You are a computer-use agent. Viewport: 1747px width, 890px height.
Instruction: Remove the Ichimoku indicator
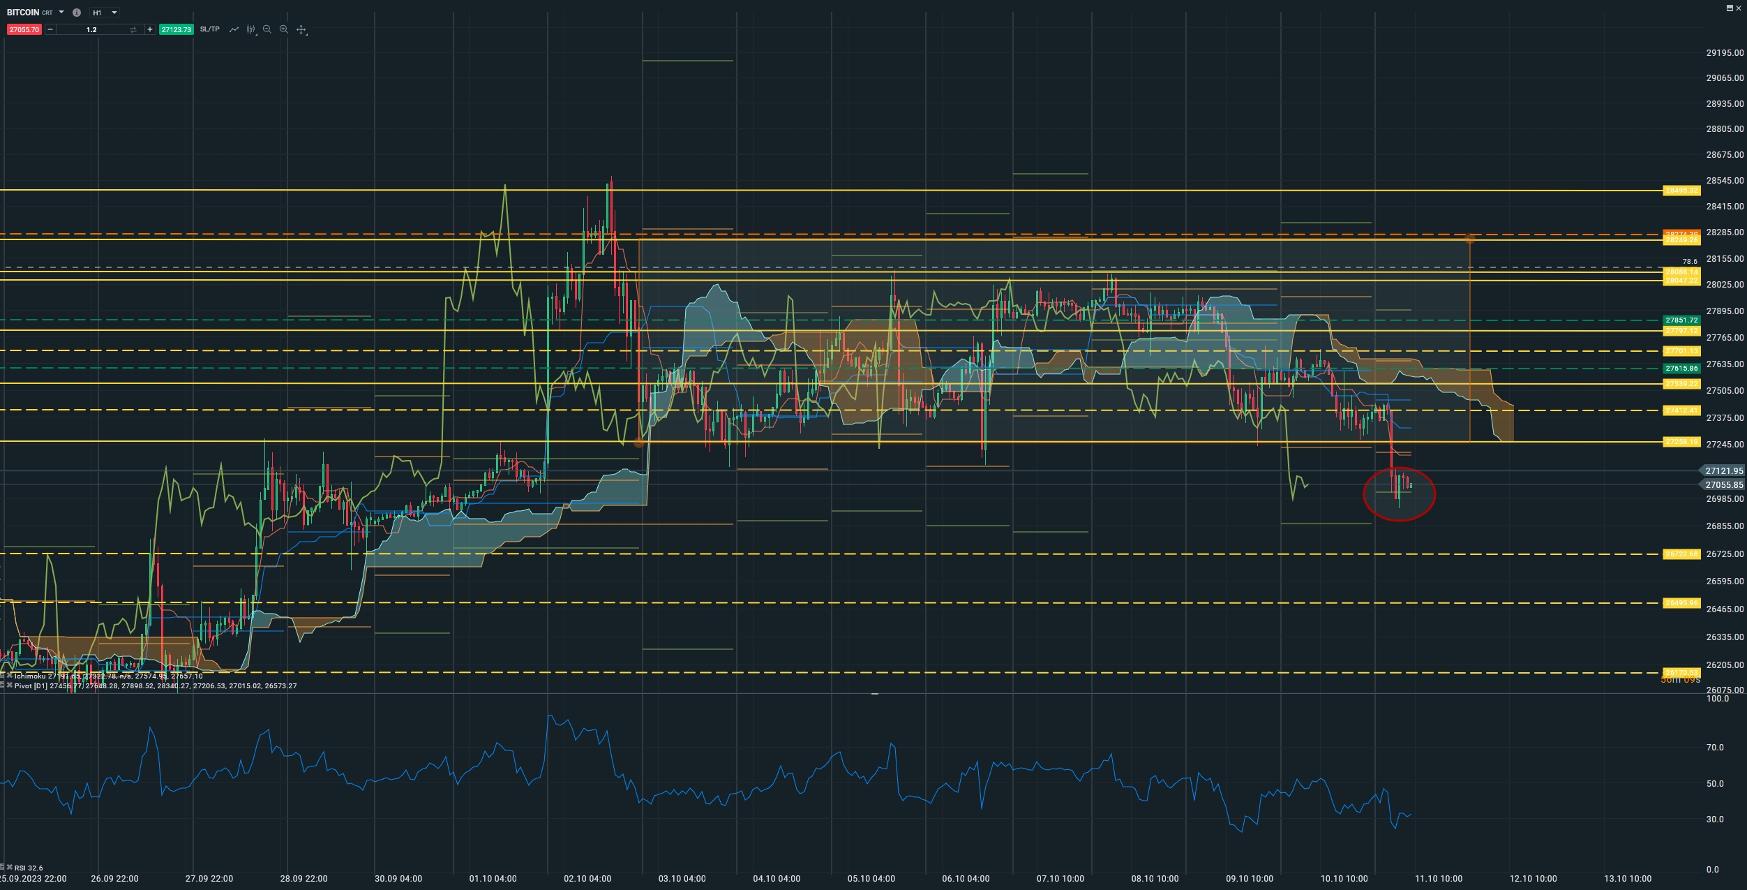click(9, 676)
